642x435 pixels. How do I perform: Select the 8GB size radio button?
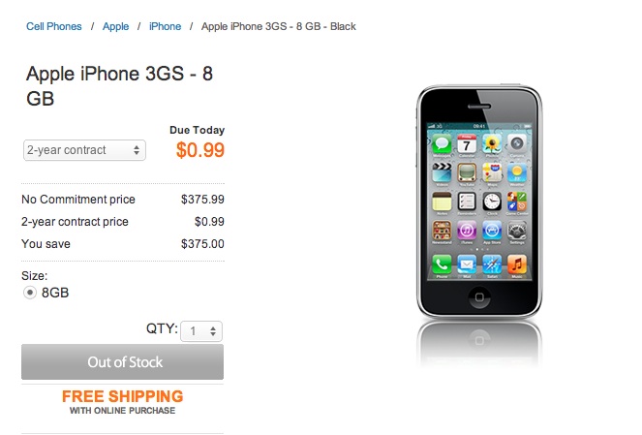30,293
